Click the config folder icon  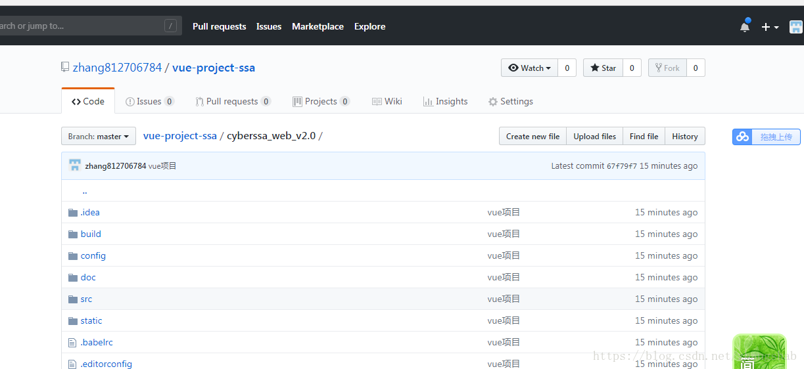click(73, 255)
